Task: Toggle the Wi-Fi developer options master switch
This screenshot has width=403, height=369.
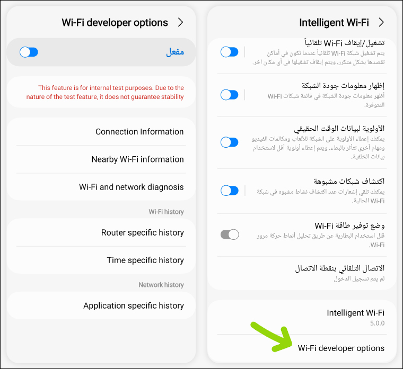Action: click(x=29, y=52)
